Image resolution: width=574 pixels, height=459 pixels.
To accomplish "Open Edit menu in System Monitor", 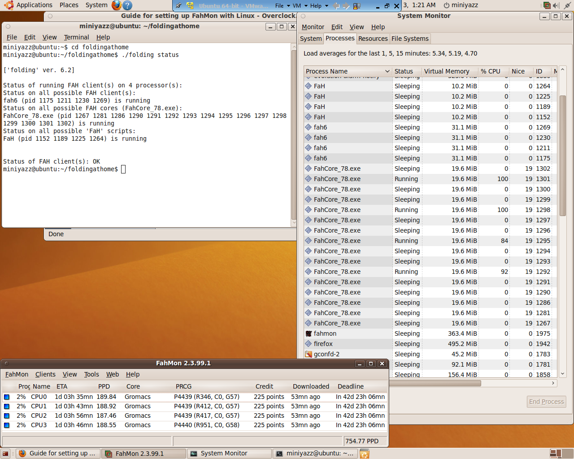I will tap(337, 27).
